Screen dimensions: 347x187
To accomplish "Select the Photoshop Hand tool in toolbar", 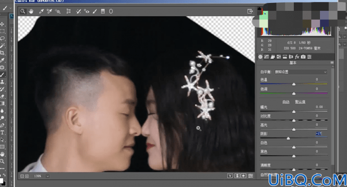I will pos(2,154).
